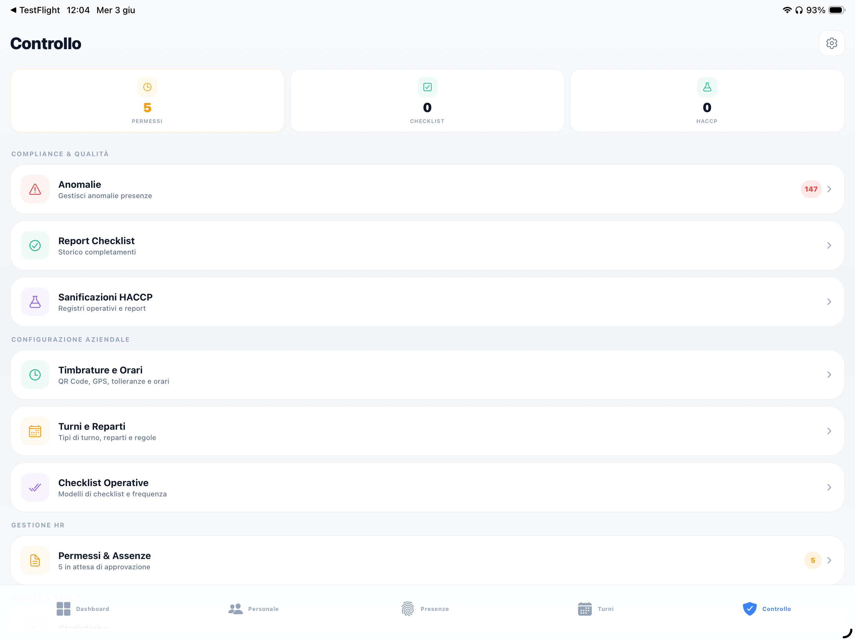This screenshot has width=855, height=641.
Task: Tap the 'Storico completamenti' subtitle
Action: click(x=97, y=252)
